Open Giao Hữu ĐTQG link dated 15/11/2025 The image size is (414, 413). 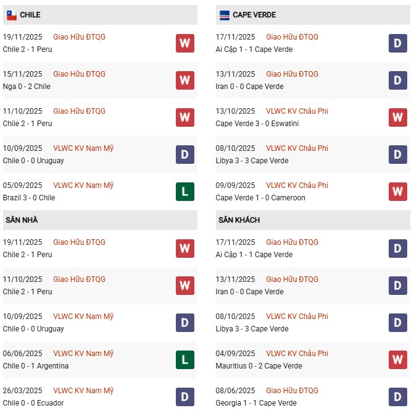(79, 74)
